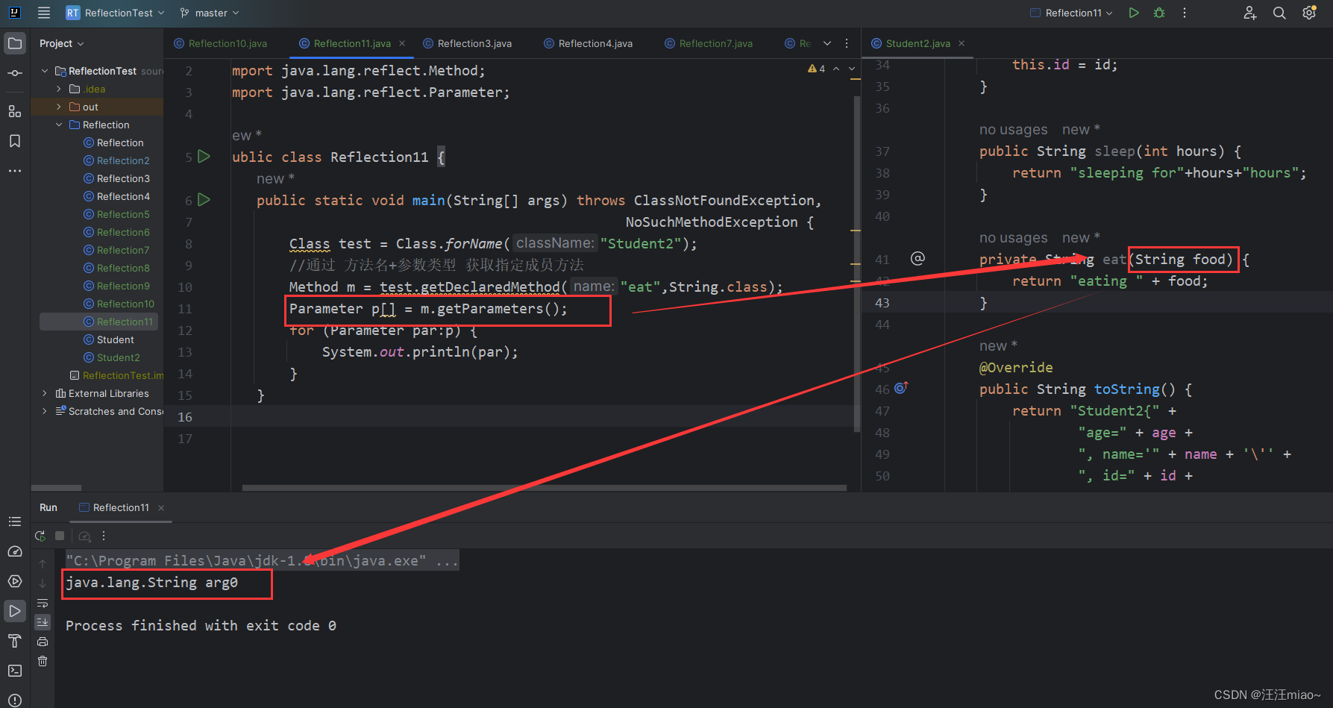Image resolution: width=1333 pixels, height=708 pixels.
Task: Open more run actions menu
Action: click(1185, 13)
